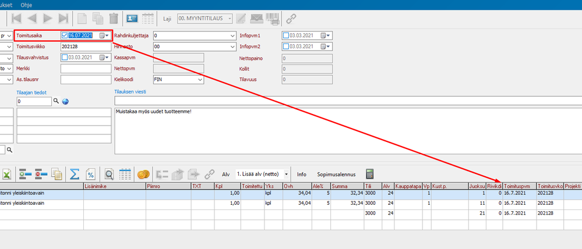The image size is (582, 249).
Task: Click the Toimitusviikko input field
Action: point(85,47)
